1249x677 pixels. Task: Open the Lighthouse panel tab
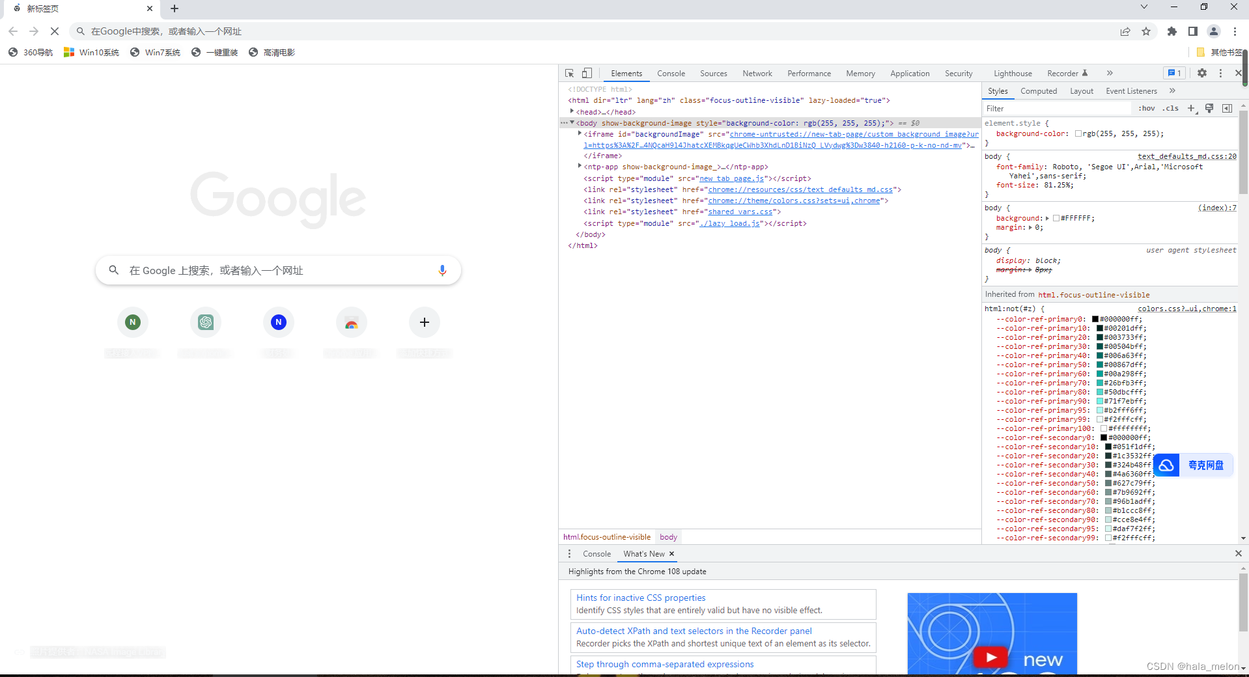pyautogui.click(x=1013, y=74)
